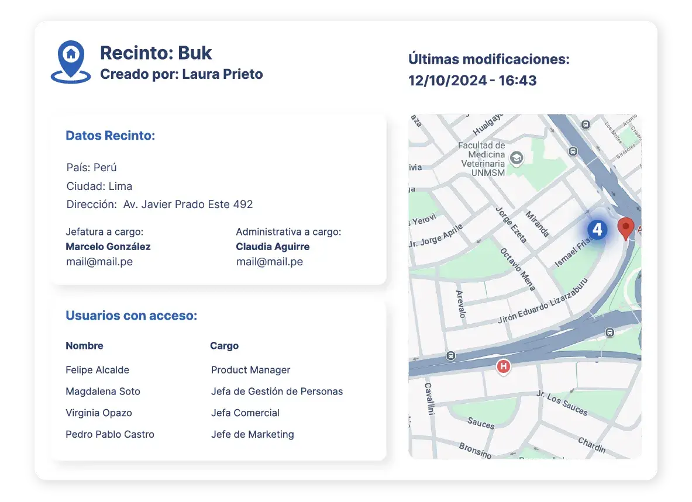
Task: Select the "Jirón Eduardo Lizarzaburu" street label
Action: pos(543,302)
